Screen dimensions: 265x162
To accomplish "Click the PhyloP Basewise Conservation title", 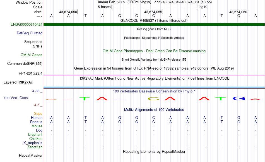I will 154,91.
